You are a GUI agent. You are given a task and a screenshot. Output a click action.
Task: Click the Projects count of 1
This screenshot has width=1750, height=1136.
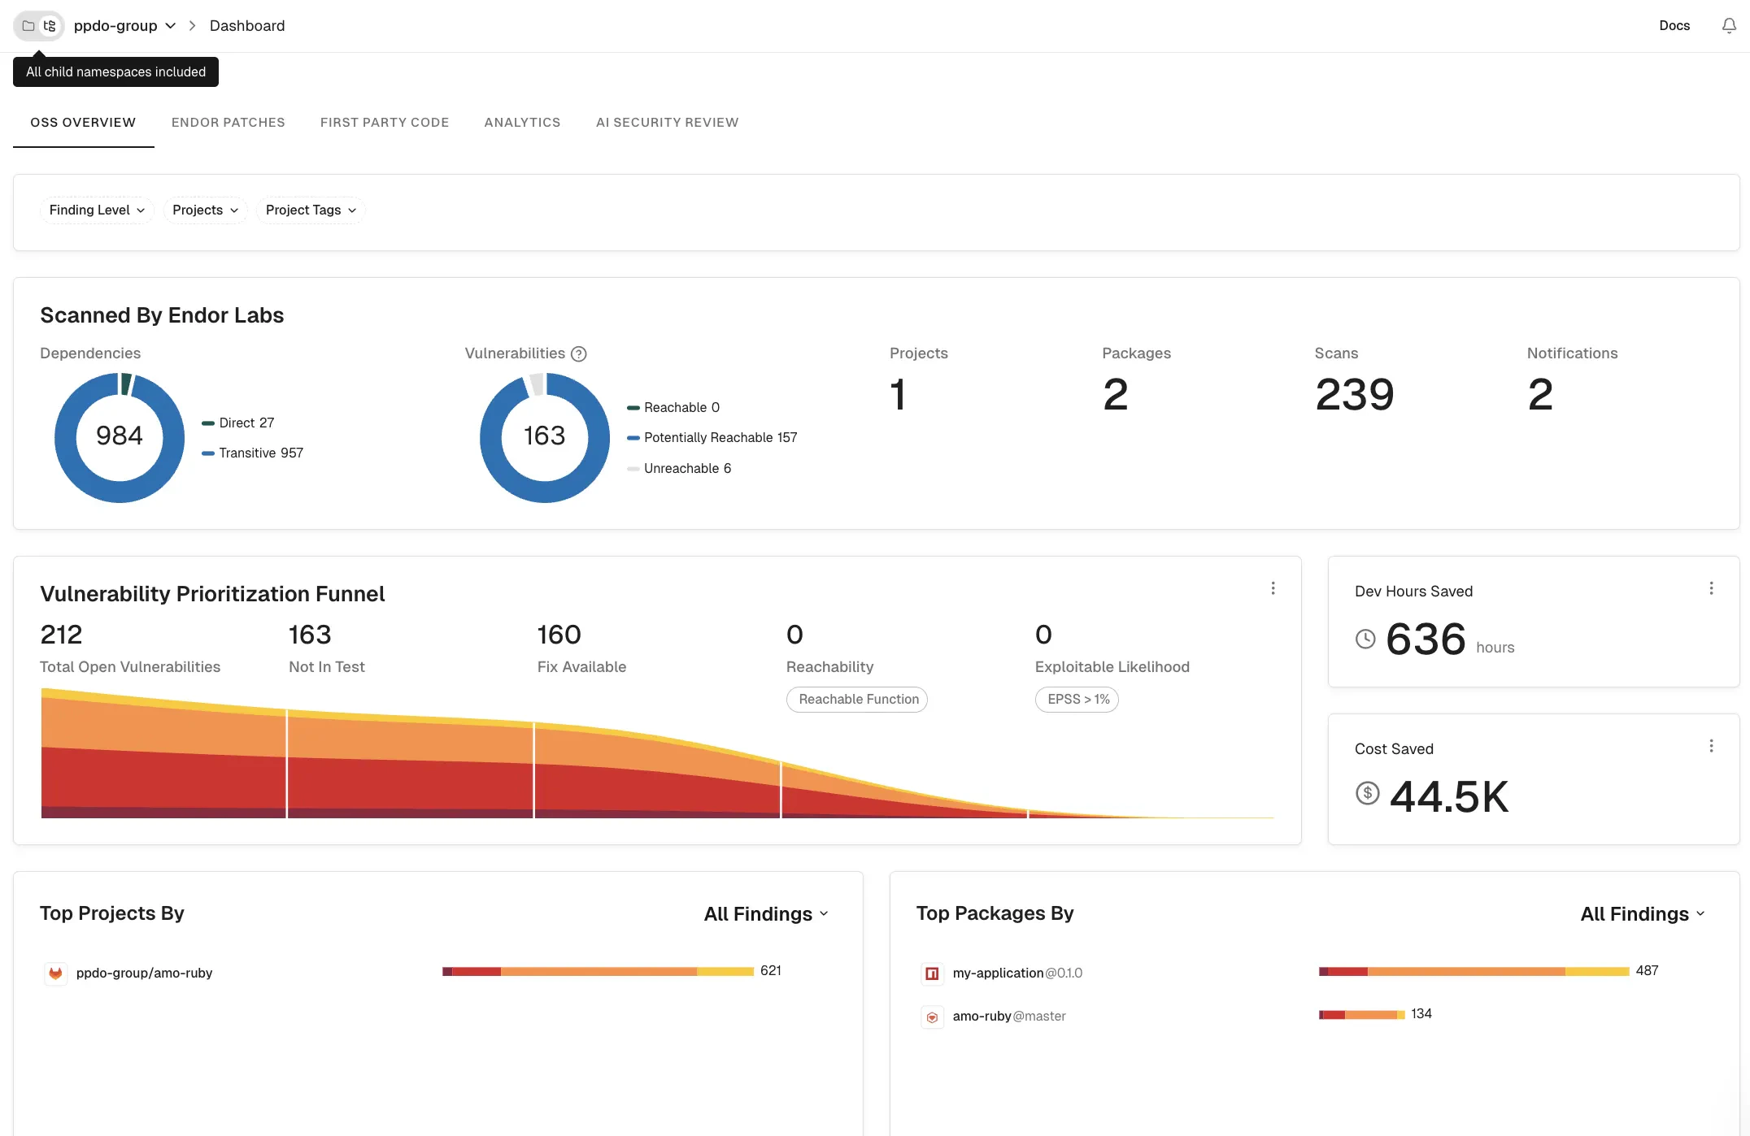pyautogui.click(x=898, y=395)
